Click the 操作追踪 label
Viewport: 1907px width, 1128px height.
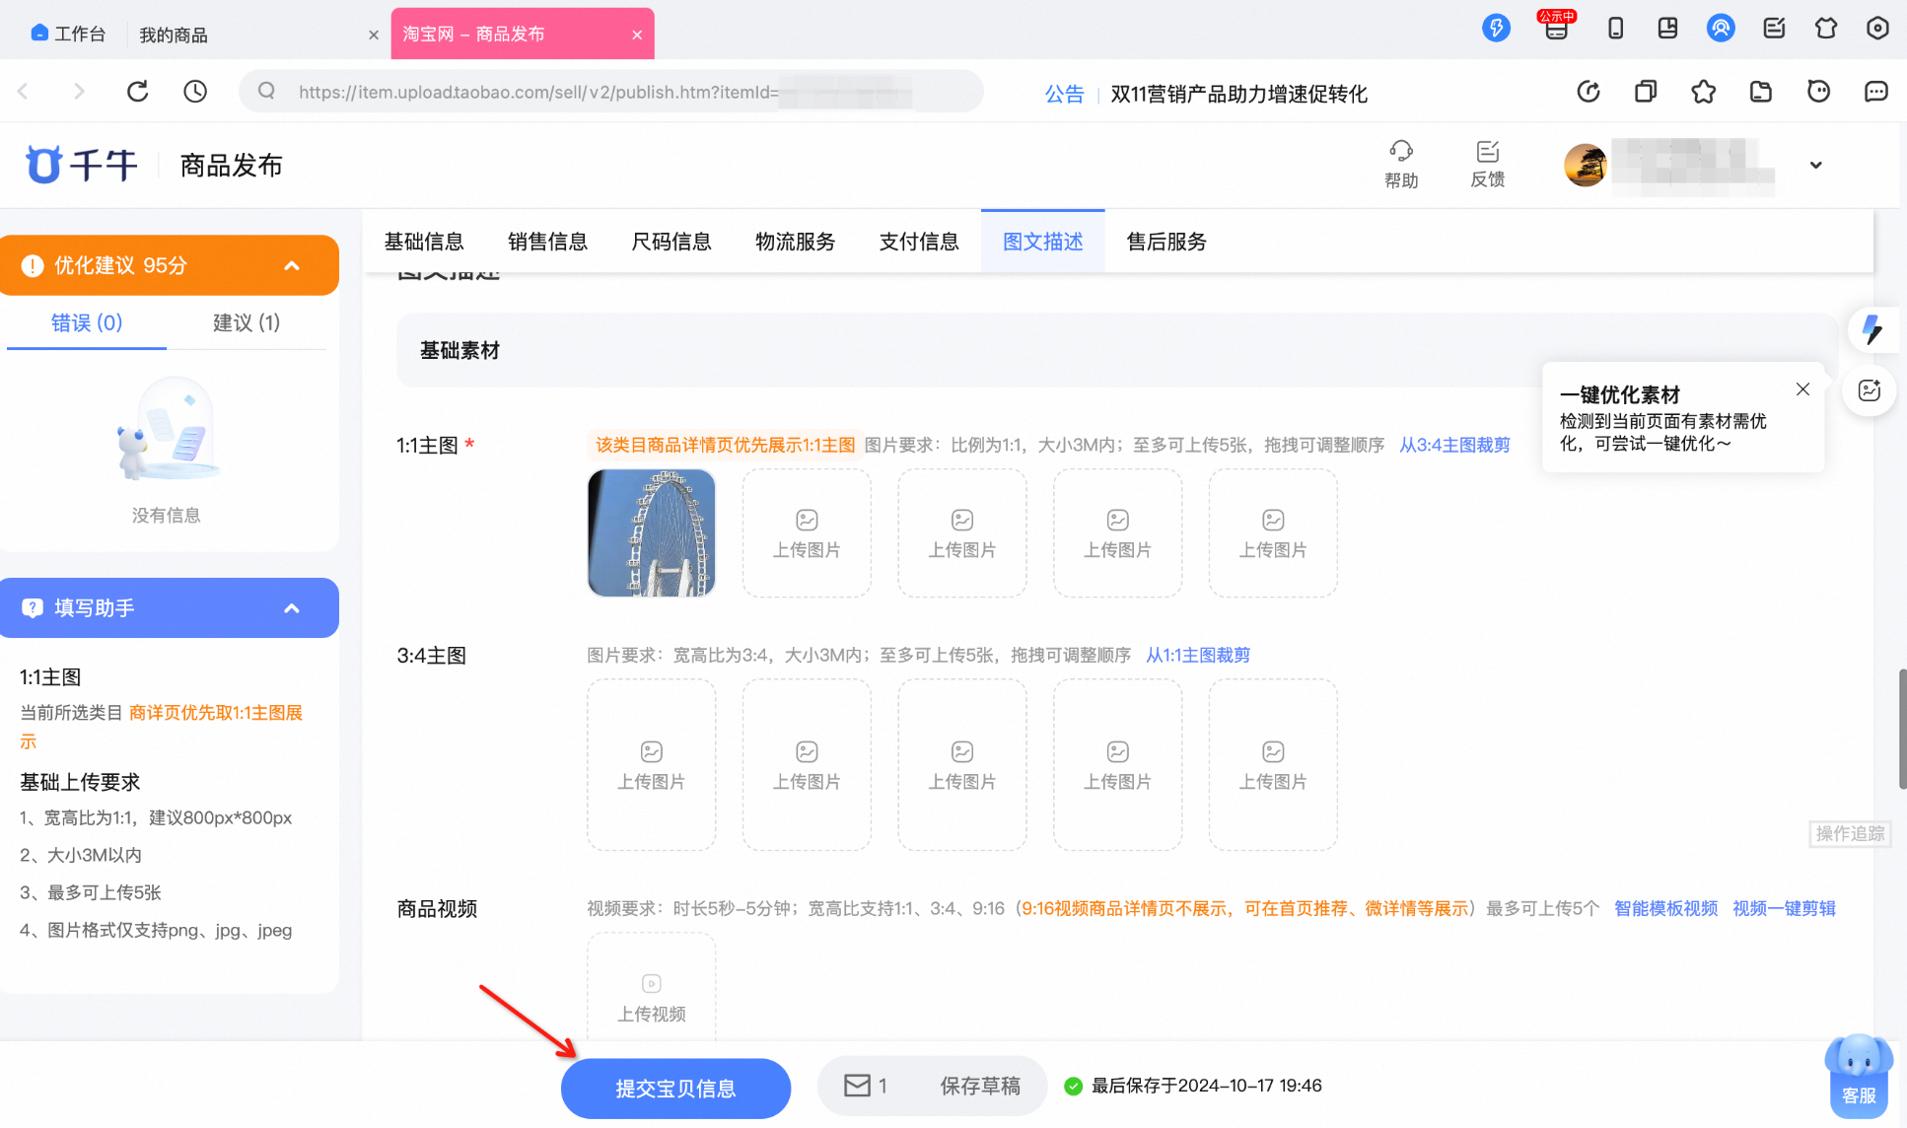tap(1850, 833)
